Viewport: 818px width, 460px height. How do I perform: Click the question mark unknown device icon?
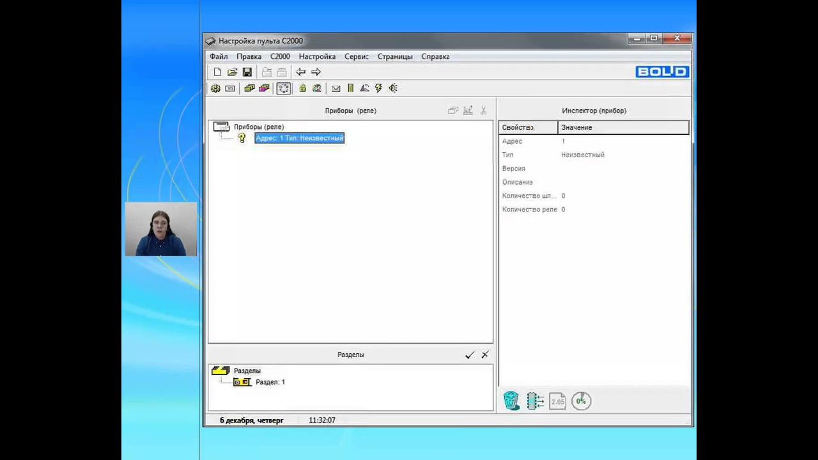point(242,138)
